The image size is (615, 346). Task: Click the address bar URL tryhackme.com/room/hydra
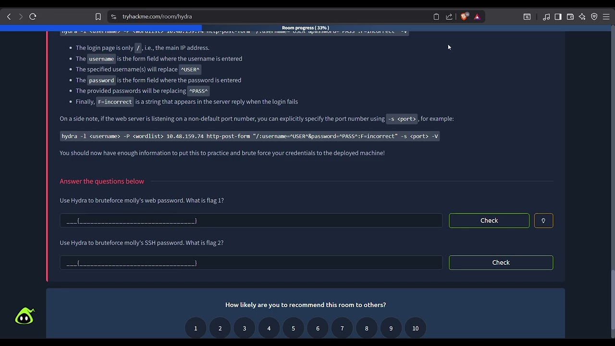pos(157,16)
